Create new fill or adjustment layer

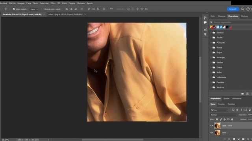(239, 139)
